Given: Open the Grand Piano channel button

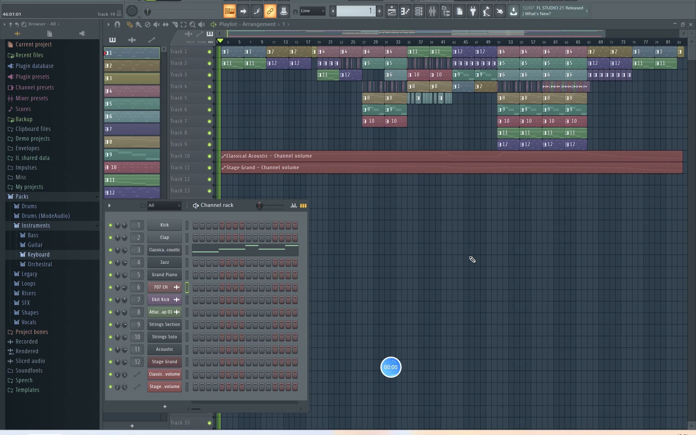Looking at the screenshot, I should click(165, 275).
